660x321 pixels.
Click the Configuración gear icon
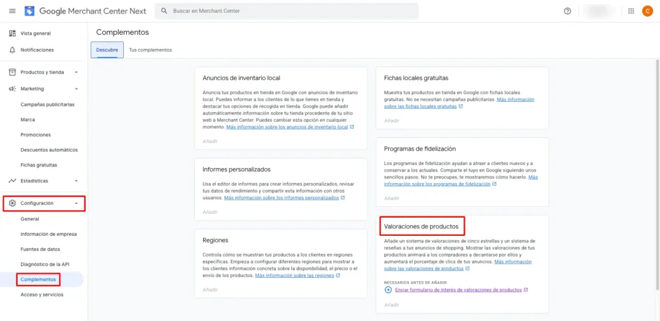point(12,203)
